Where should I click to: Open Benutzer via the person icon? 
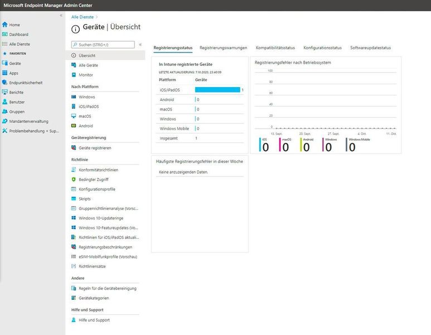point(5,102)
